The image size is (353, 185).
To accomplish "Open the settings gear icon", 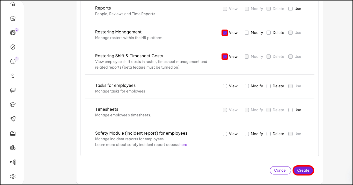I will click(13, 177).
